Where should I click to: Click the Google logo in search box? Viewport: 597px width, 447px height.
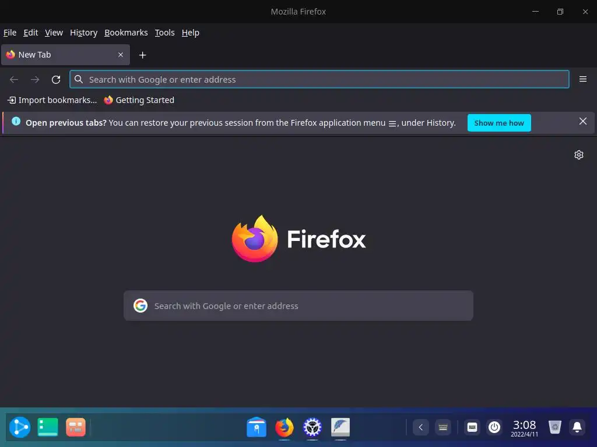coord(141,306)
